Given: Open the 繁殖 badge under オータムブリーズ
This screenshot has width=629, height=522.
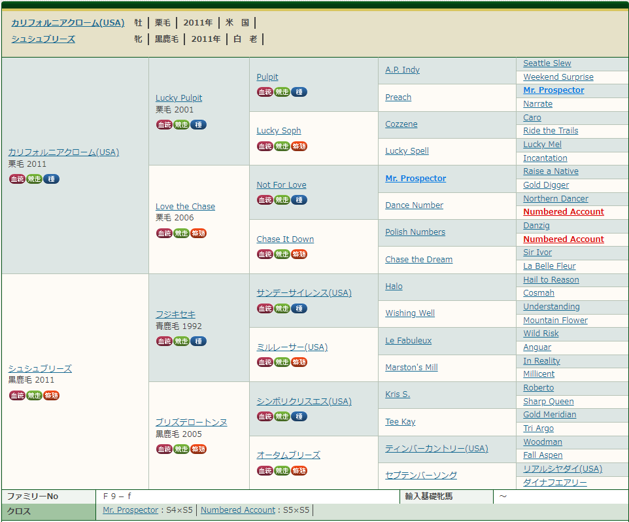Looking at the screenshot, I should [x=299, y=470].
